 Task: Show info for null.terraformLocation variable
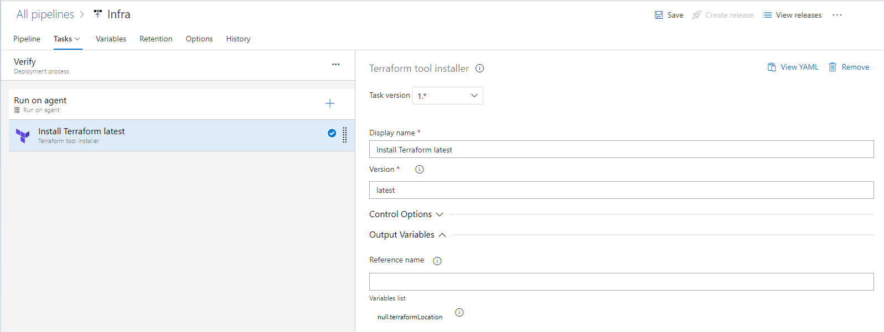point(459,313)
